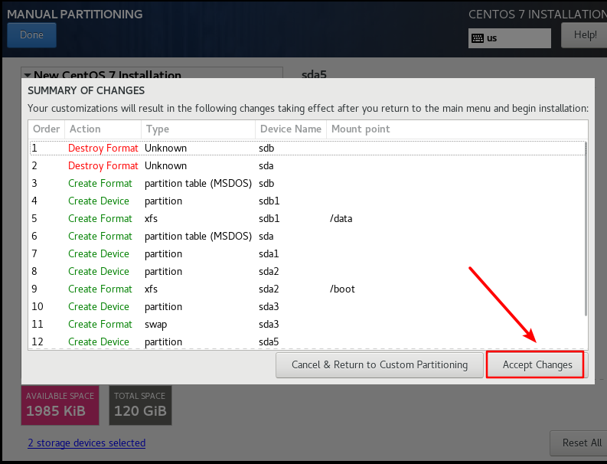Viewport: 607px width, 464px height.
Task: Select row 8 Create Device sda2
Action: click(308, 272)
